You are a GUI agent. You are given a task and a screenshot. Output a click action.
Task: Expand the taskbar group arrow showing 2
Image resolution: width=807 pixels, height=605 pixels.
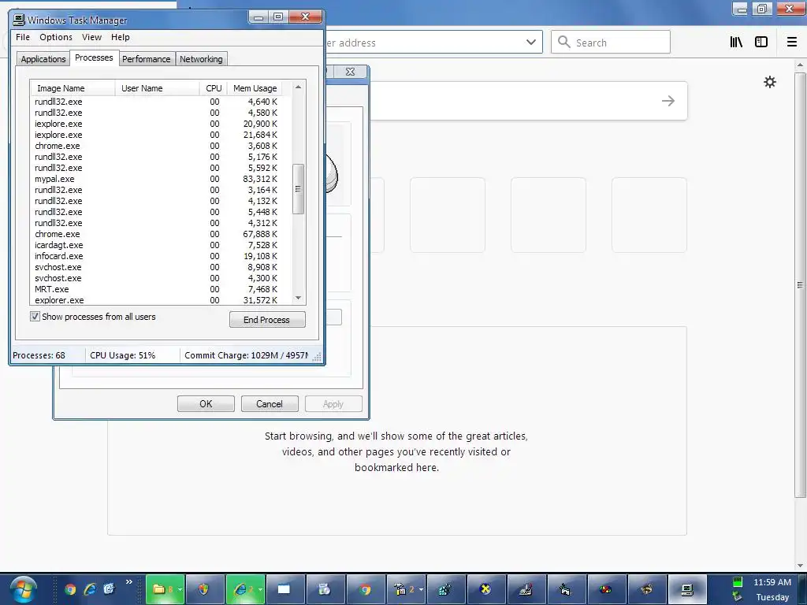point(422,589)
